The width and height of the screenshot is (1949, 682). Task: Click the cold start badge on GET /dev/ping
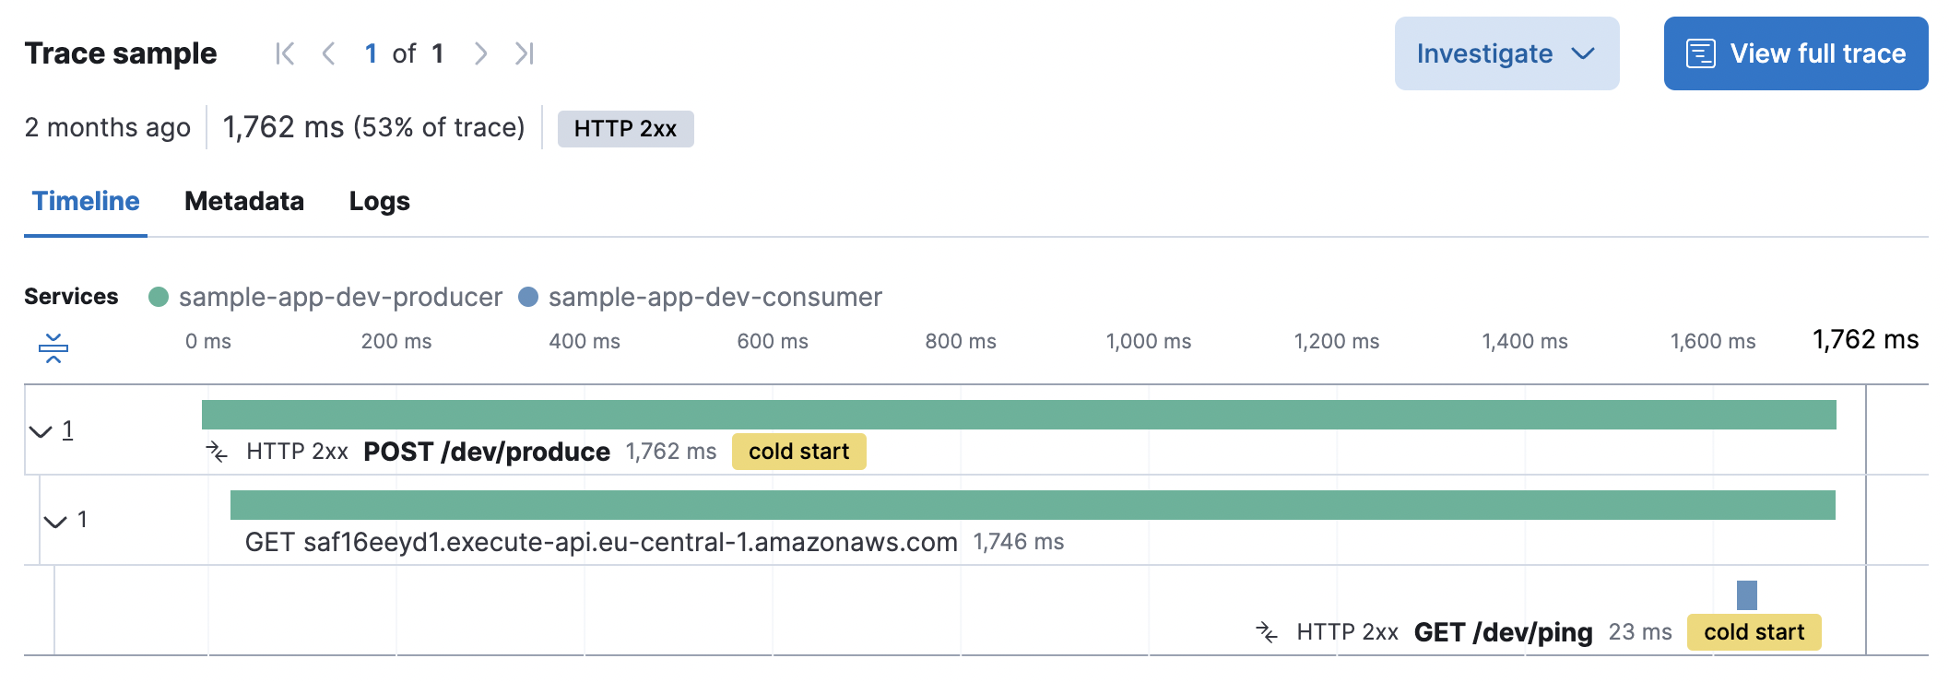tap(1753, 632)
